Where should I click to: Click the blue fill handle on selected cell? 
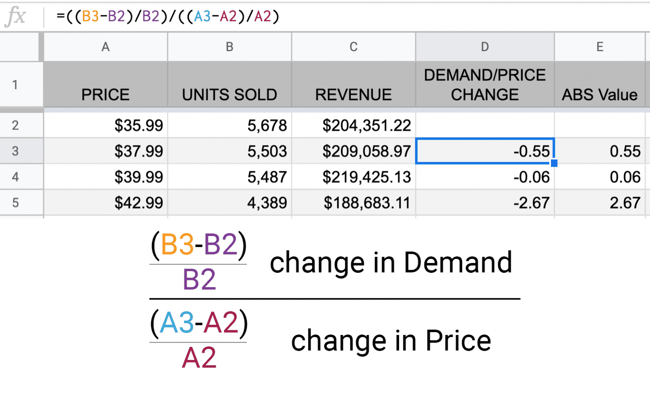[554, 163]
